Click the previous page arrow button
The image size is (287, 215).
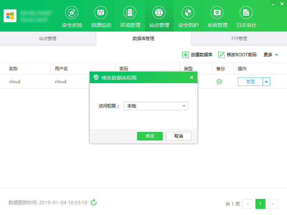pyautogui.click(x=248, y=204)
